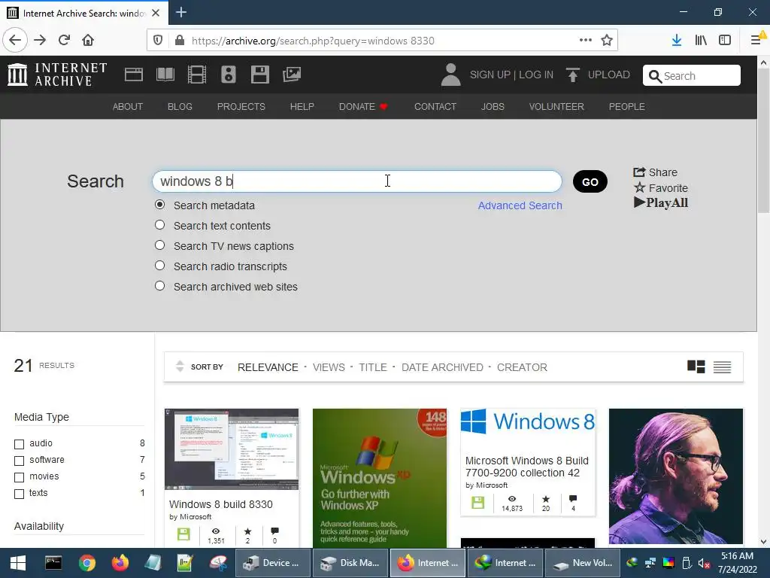
Task: Click the SIGN UP link
Action: pyautogui.click(x=490, y=75)
